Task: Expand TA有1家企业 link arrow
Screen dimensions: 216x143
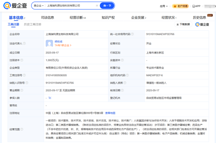Action: click(71, 45)
